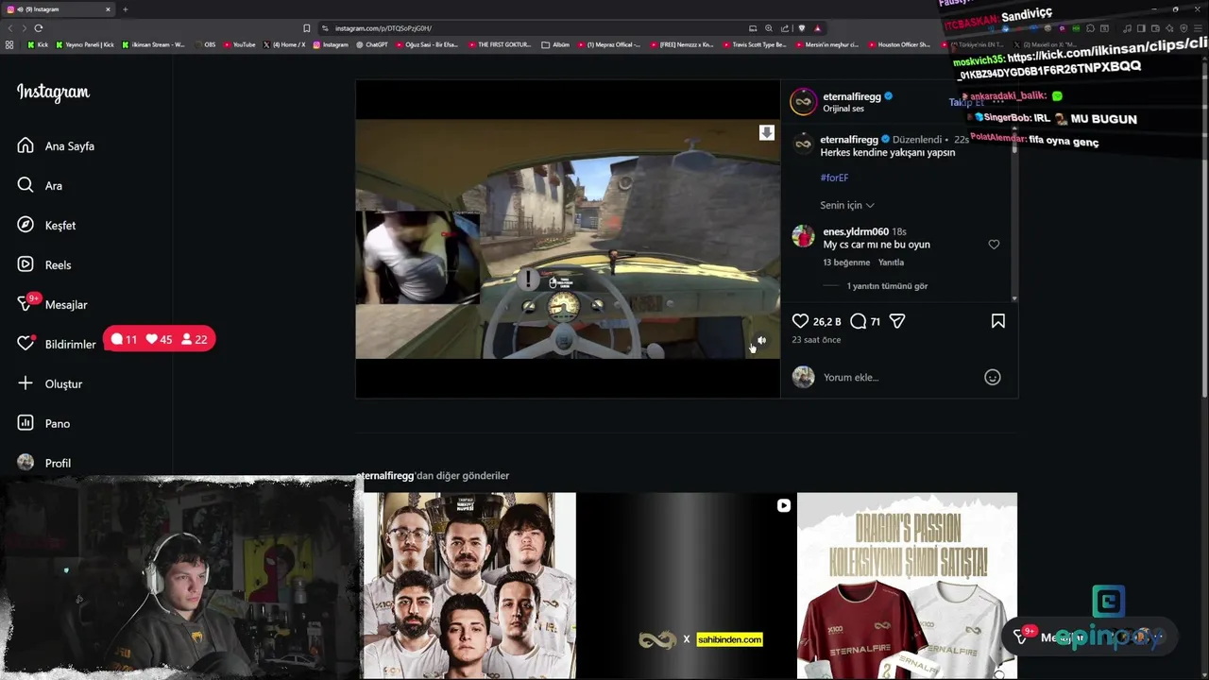Bookmark page via address bar icon
The image size is (1209, 680).
tap(307, 28)
